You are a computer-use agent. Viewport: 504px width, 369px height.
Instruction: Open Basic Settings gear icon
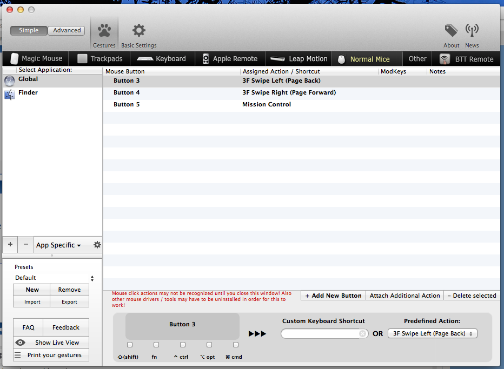[139, 30]
